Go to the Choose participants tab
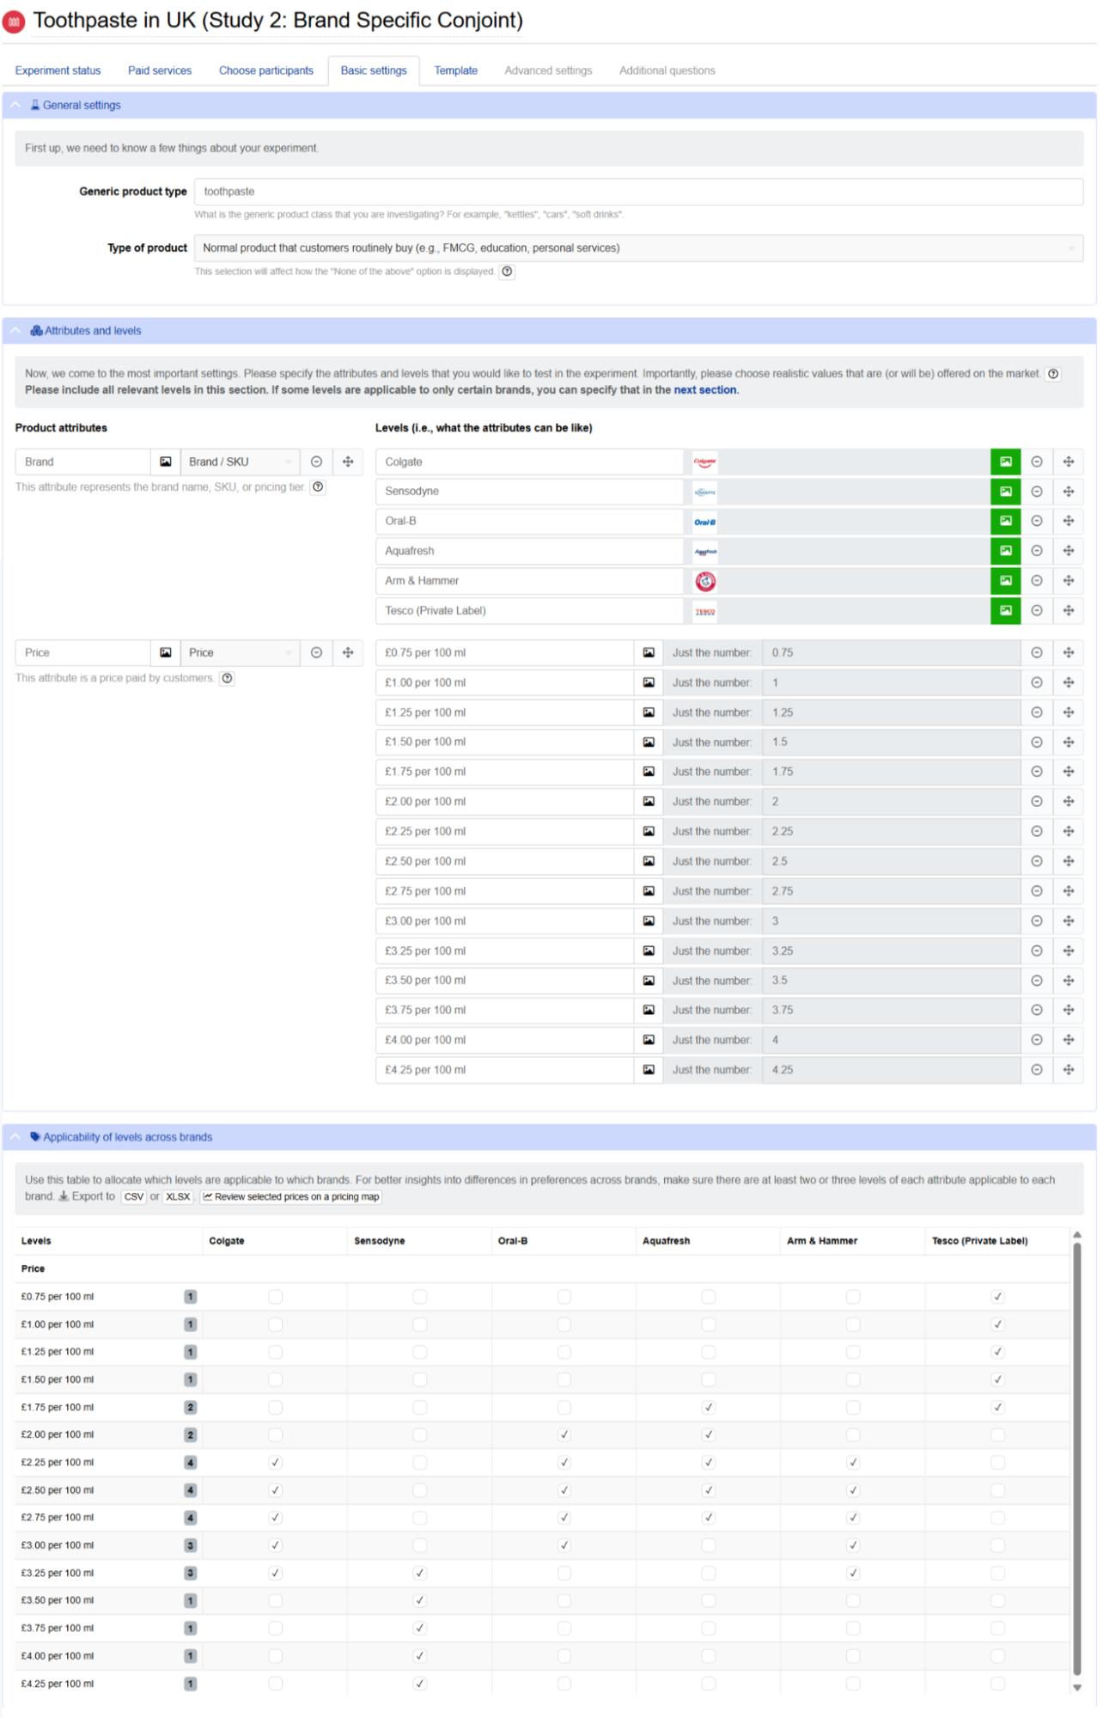This screenshot has height=1718, width=1103. 266,70
